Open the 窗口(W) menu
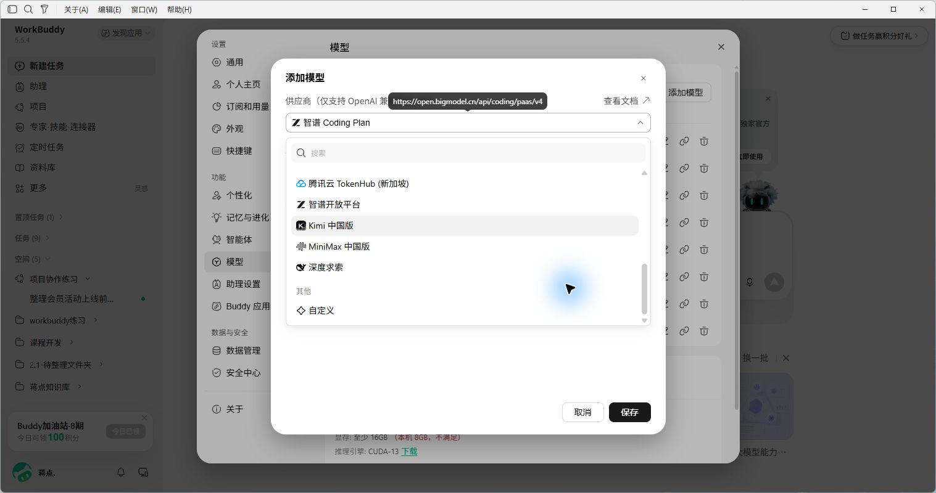Viewport: 936px width, 493px height. 144,9
